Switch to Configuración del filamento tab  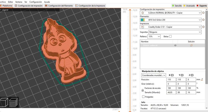pyautogui.click(x=59, y=6)
